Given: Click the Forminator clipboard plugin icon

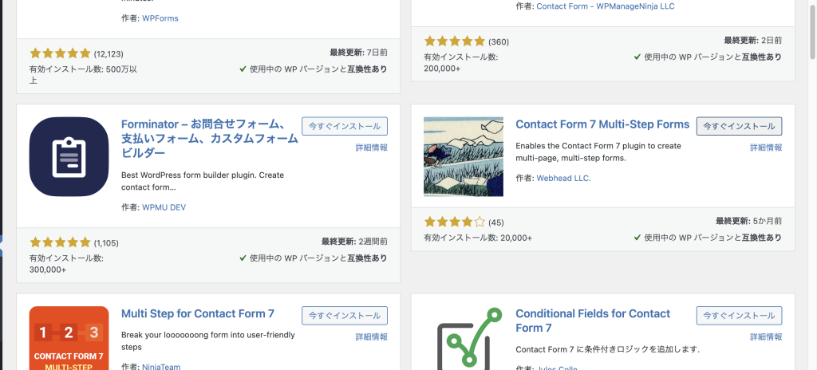Looking at the screenshot, I should pyautogui.click(x=69, y=157).
